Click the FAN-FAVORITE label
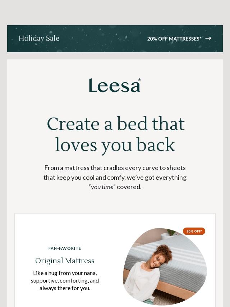The image size is (230, 307). tap(65, 248)
